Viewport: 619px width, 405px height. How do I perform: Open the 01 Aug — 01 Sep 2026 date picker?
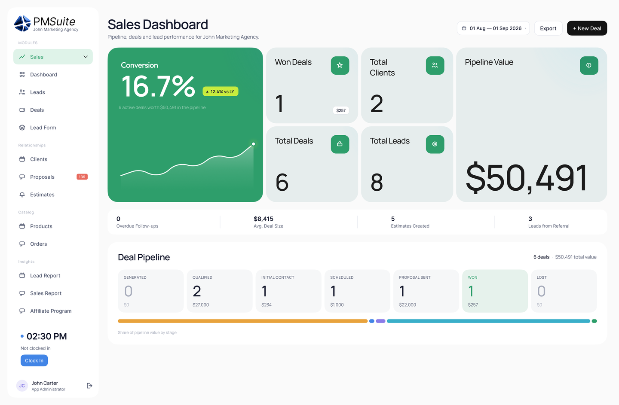[493, 28]
